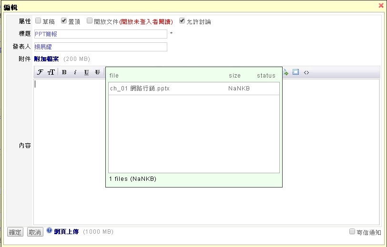Viewport: 387px width, 247px height.
Task: Toggle bold formatting
Action: click(64, 72)
